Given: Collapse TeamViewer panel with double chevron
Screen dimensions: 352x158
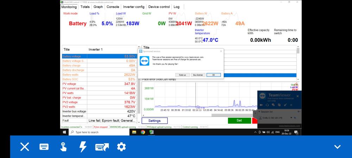Looking at the screenshot, I should pos(291,105).
